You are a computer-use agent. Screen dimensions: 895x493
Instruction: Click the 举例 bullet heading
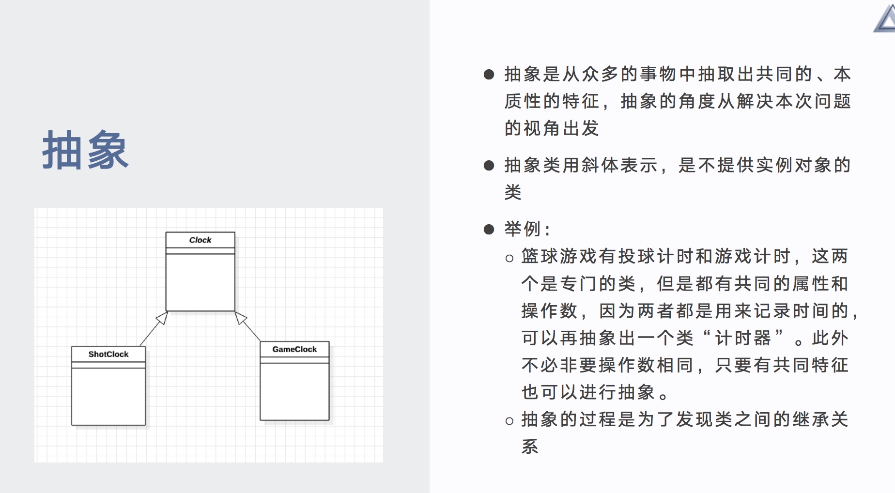pyautogui.click(x=527, y=229)
